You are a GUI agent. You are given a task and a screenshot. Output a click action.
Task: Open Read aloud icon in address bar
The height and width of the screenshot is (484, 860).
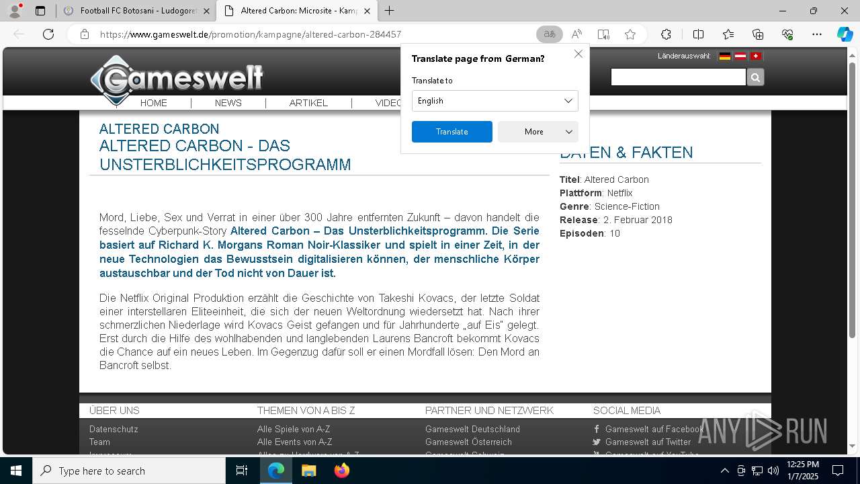pyautogui.click(x=576, y=34)
